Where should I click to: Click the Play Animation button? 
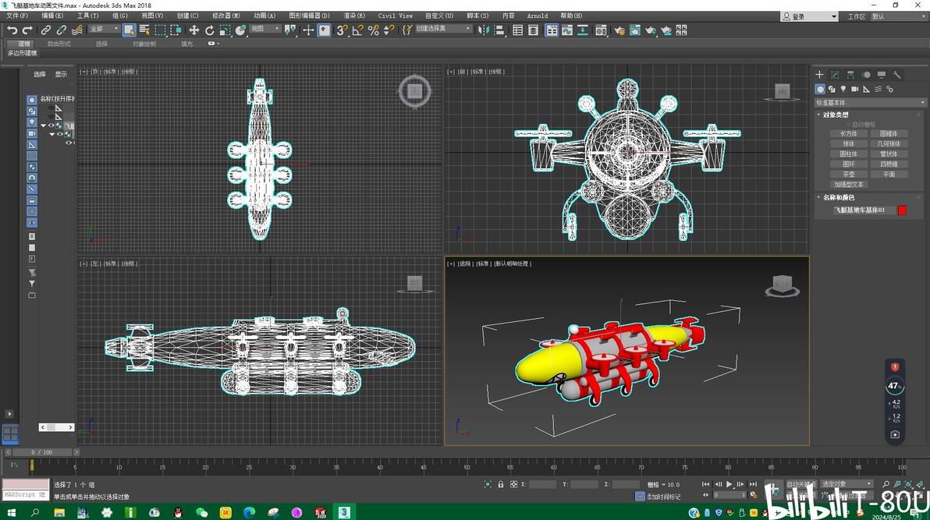coord(729,484)
